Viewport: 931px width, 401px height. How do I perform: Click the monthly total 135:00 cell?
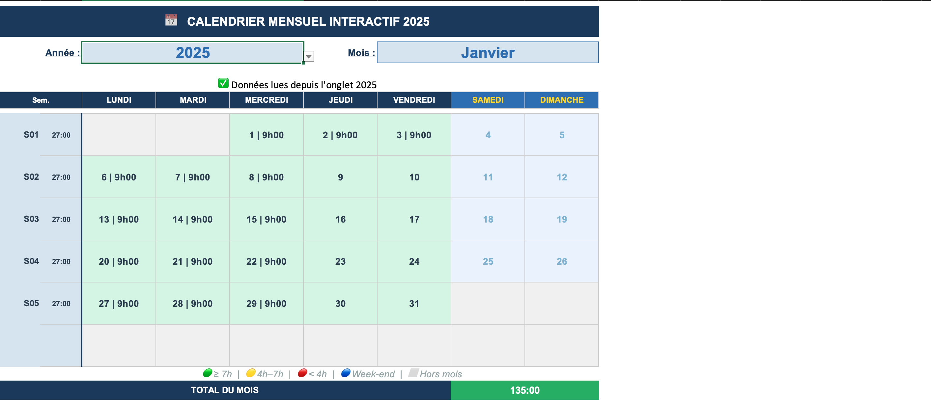(x=524, y=390)
